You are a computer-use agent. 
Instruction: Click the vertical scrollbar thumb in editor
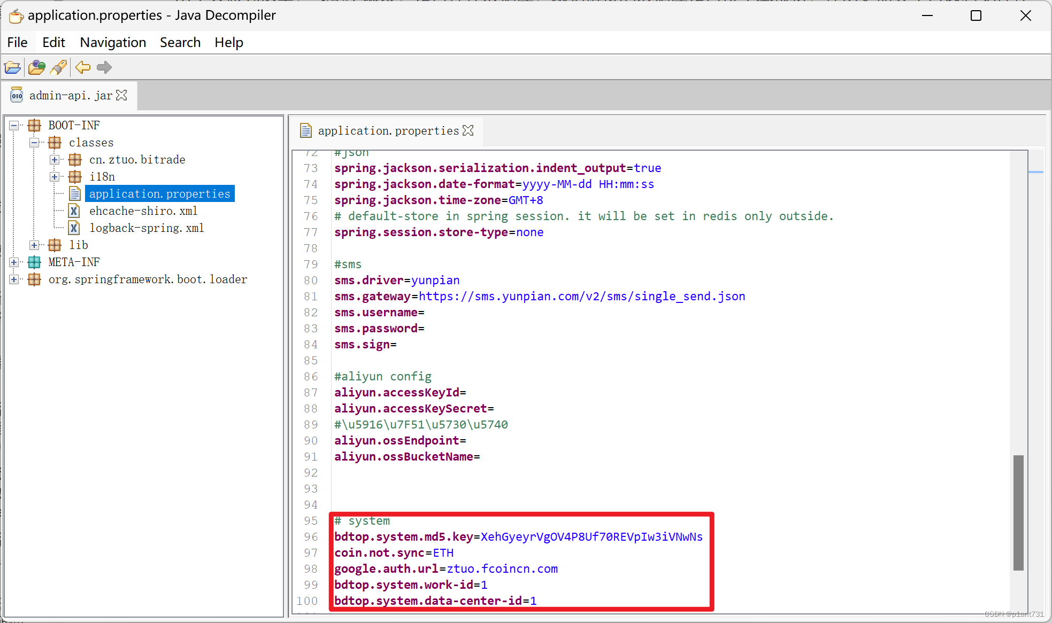[x=1018, y=512]
